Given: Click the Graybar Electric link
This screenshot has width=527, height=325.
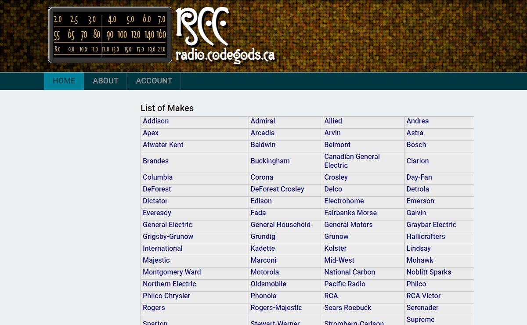Looking at the screenshot, I should tap(431, 225).
